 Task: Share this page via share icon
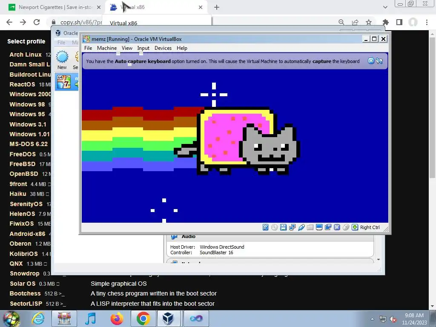355,22
